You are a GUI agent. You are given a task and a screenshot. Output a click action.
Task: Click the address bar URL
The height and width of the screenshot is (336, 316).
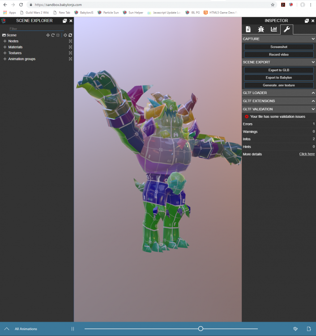[x=58, y=5]
